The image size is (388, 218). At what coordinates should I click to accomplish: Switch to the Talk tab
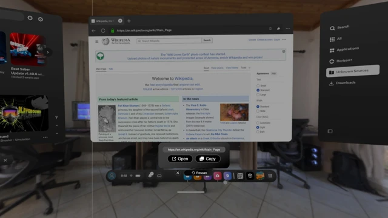click(110, 68)
